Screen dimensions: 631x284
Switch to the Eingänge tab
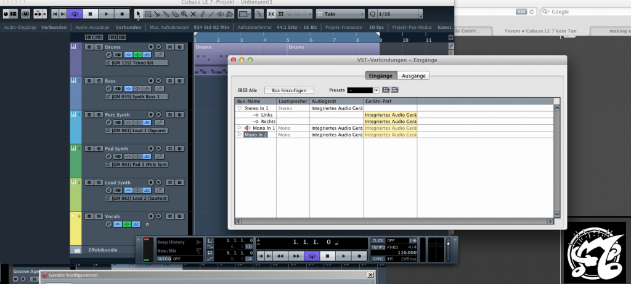coord(381,76)
